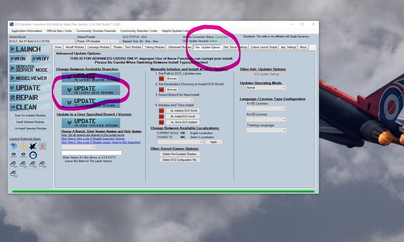Open the Eligible Supported Versions list link
This screenshot has height=242, width=404.
coord(93,139)
